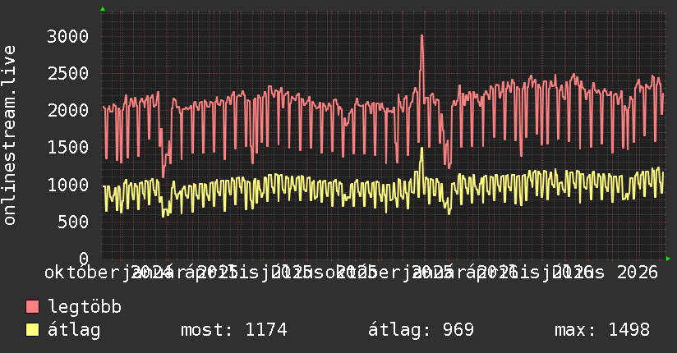The height and width of the screenshot is (353, 677).
Task: Select the 1500 y-axis label
Action: pyautogui.click(x=68, y=148)
